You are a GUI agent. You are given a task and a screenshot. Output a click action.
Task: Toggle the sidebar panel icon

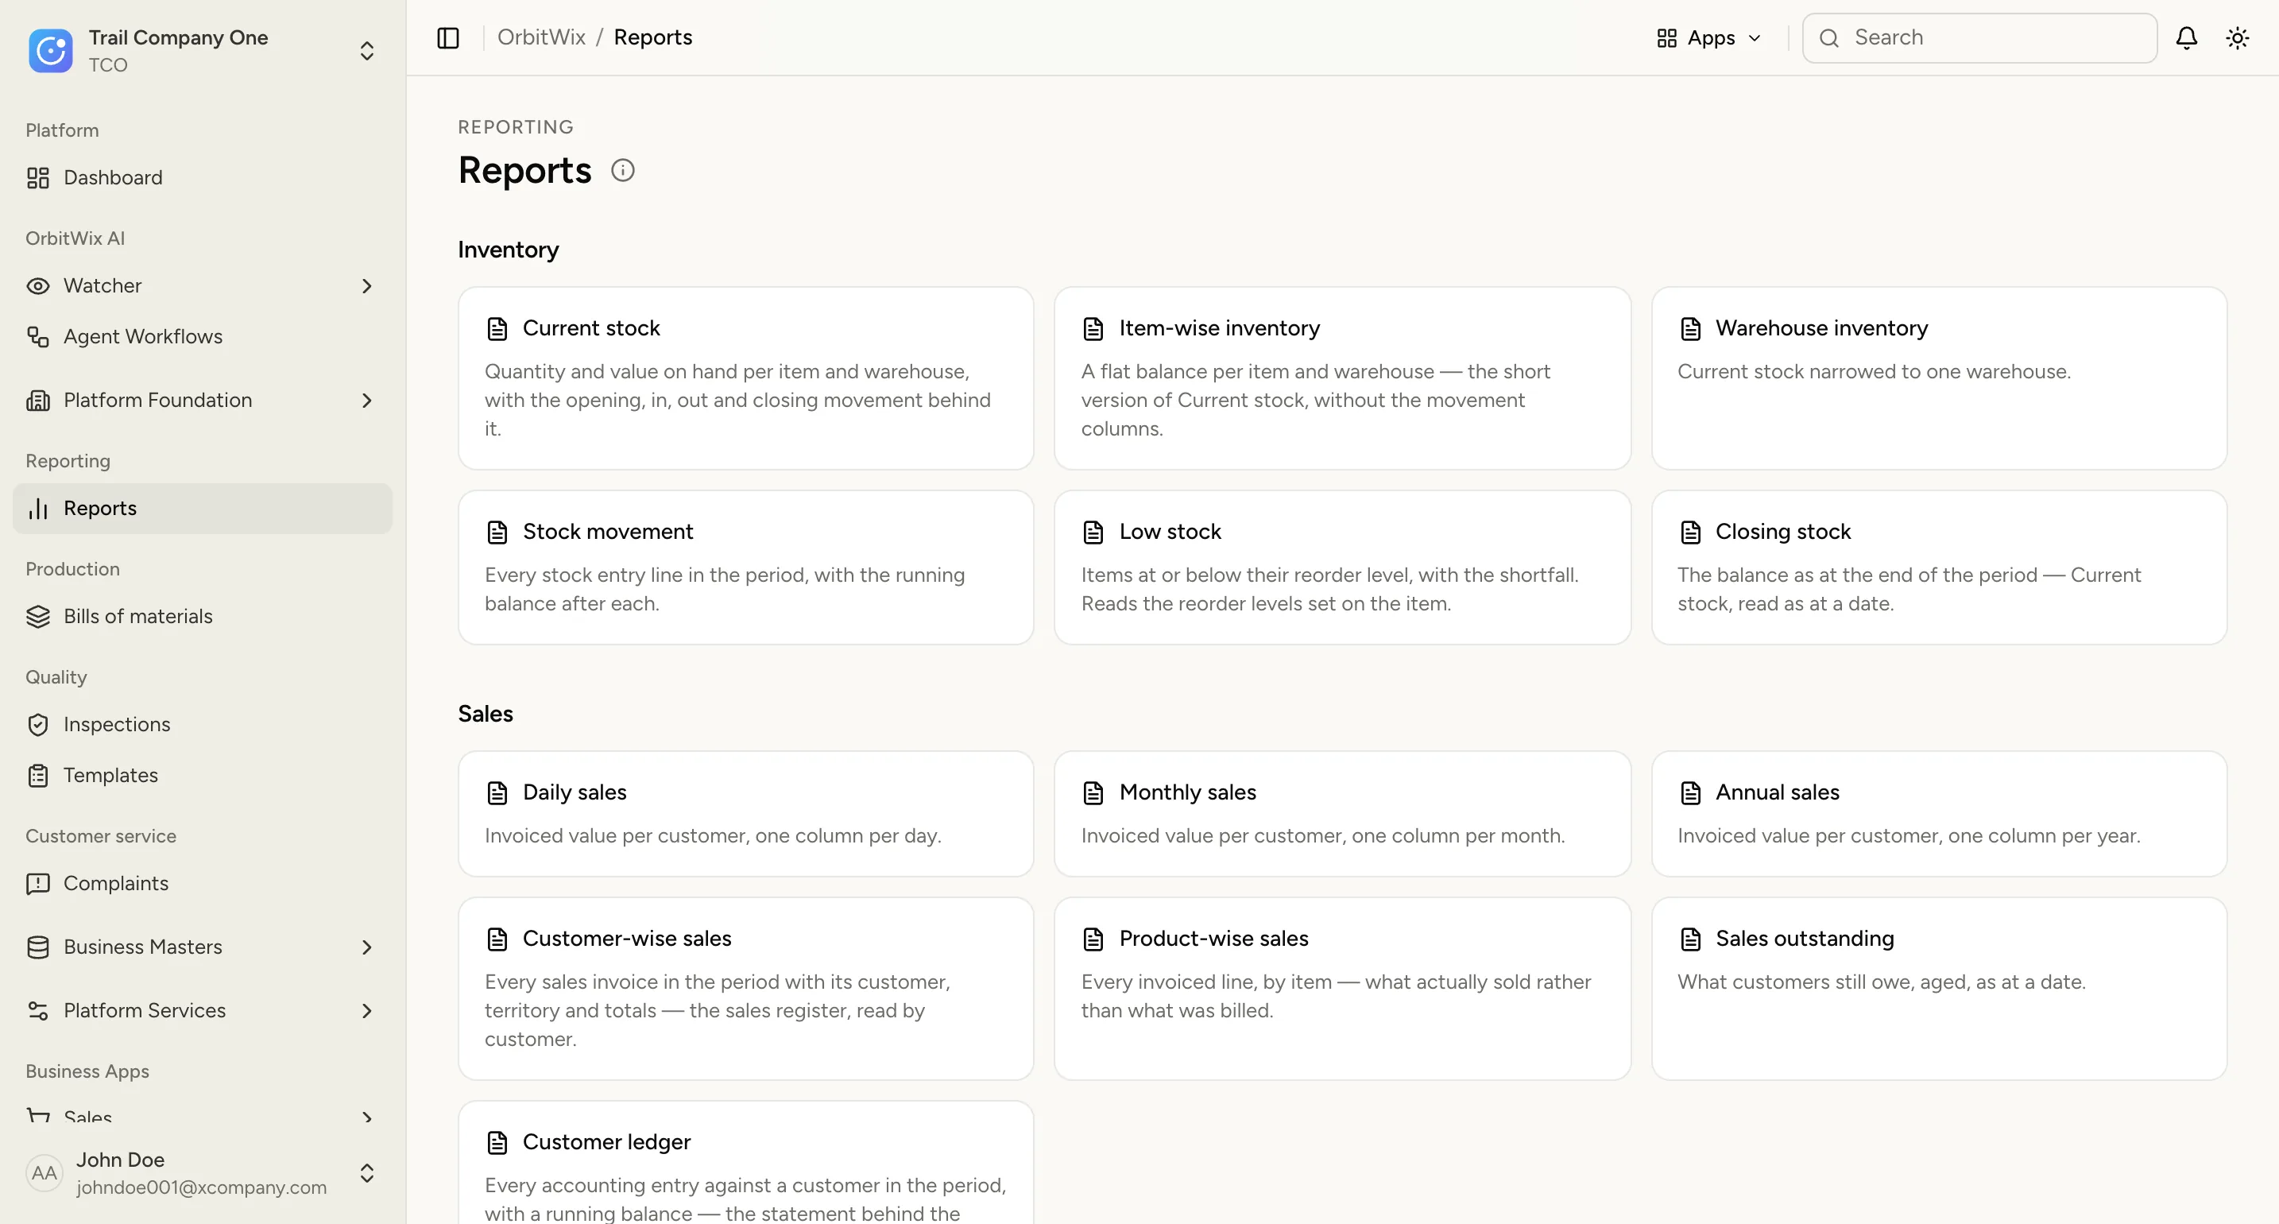click(447, 38)
